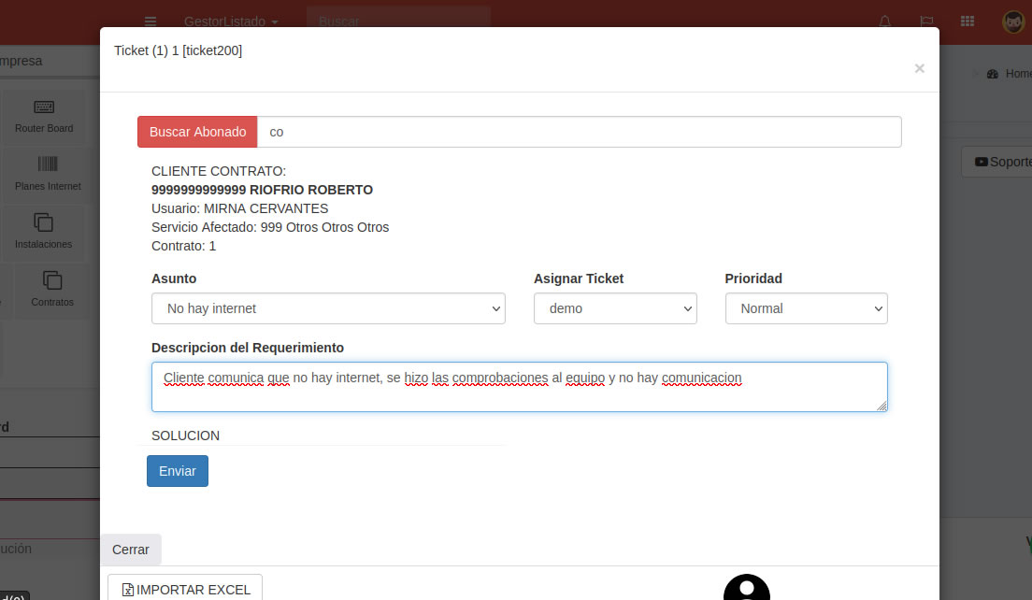Open the GestorListado menu
The image size is (1032, 600).
[231, 21]
